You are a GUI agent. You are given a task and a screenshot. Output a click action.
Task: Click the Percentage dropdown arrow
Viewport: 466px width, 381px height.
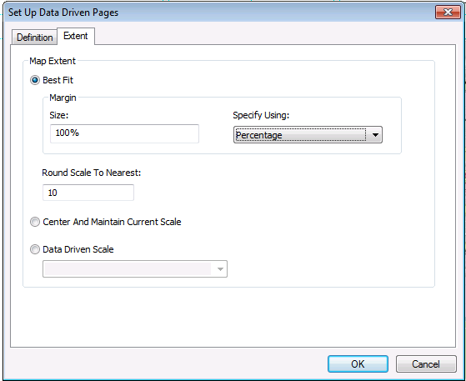(375, 135)
